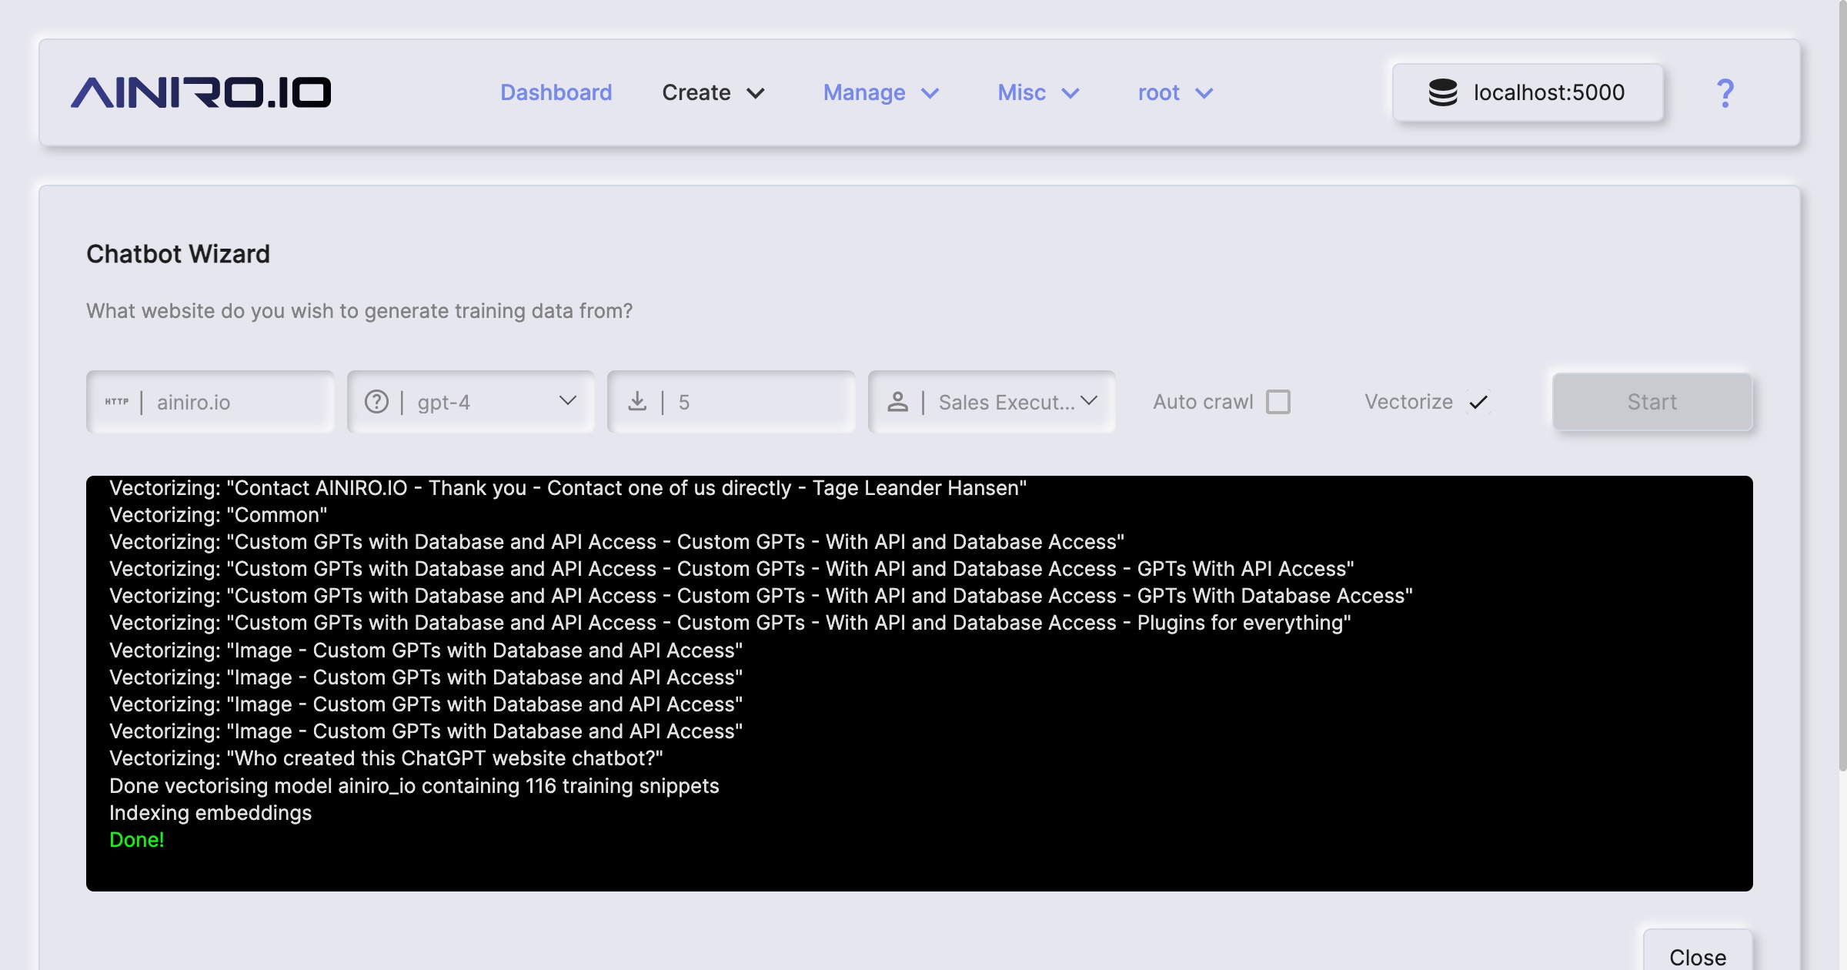Click the question circle icon beside gpt-4
1847x970 pixels.
(x=376, y=402)
